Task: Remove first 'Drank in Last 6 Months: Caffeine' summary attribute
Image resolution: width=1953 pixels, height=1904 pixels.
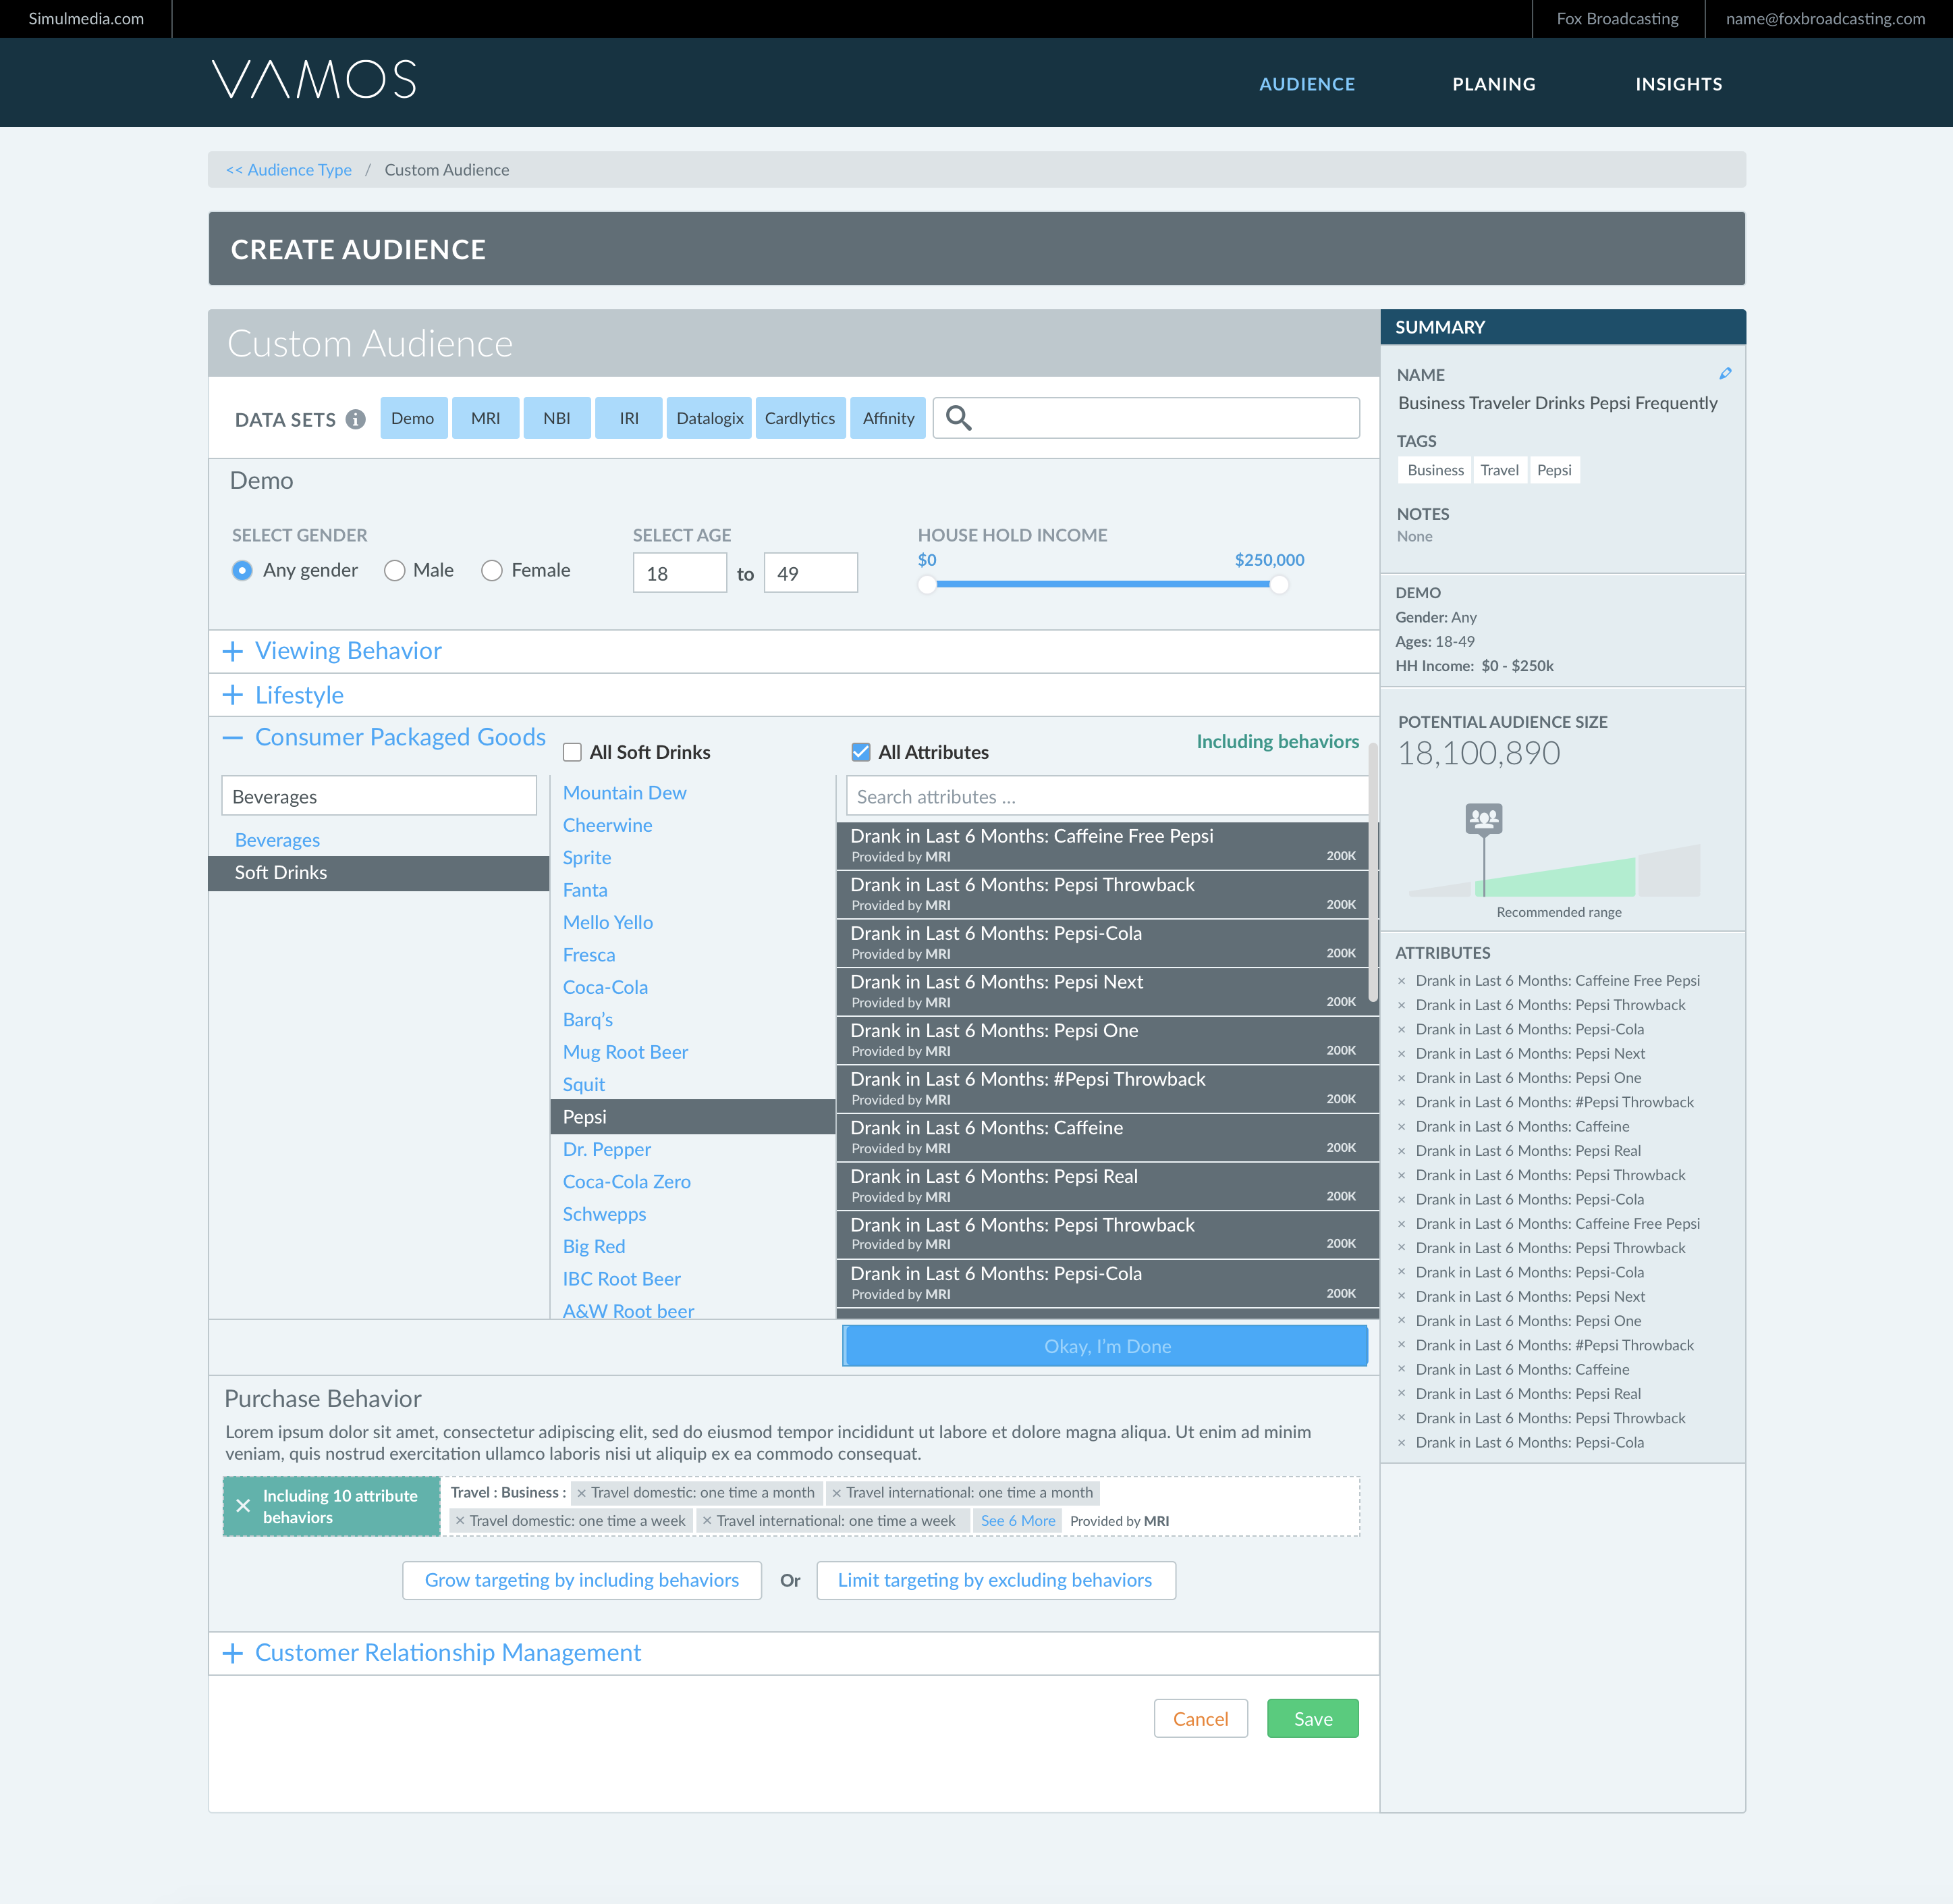Action: [x=1401, y=1127]
